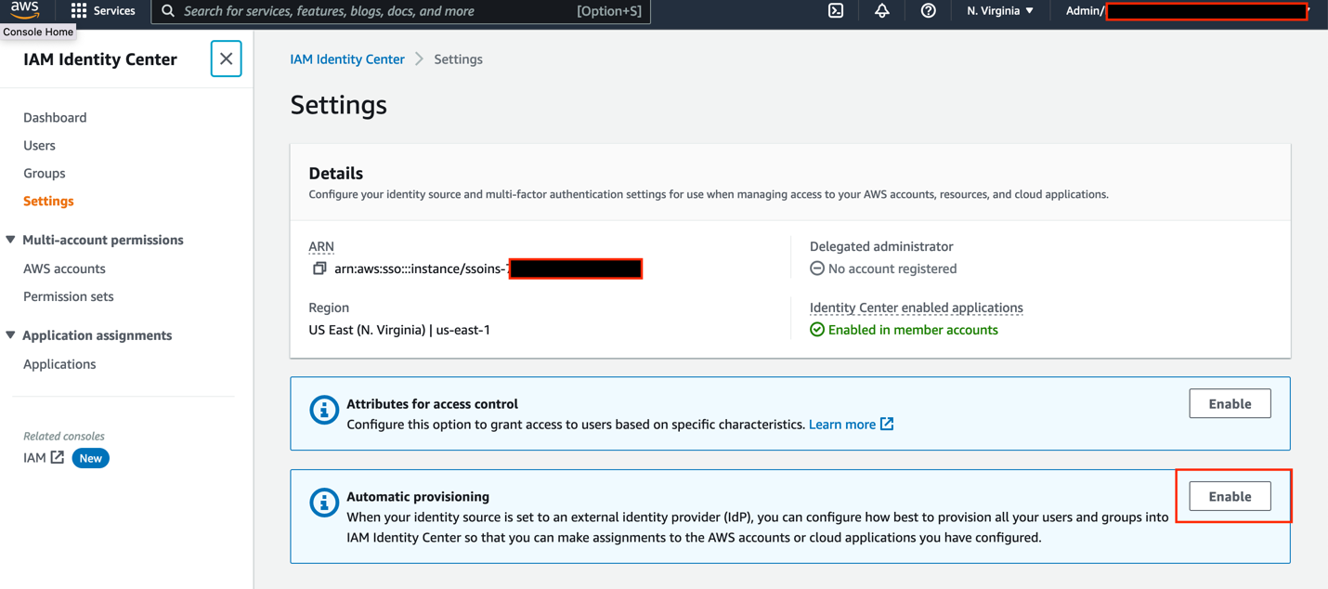Click the search services input field

pyautogui.click(x=371, y=11)
